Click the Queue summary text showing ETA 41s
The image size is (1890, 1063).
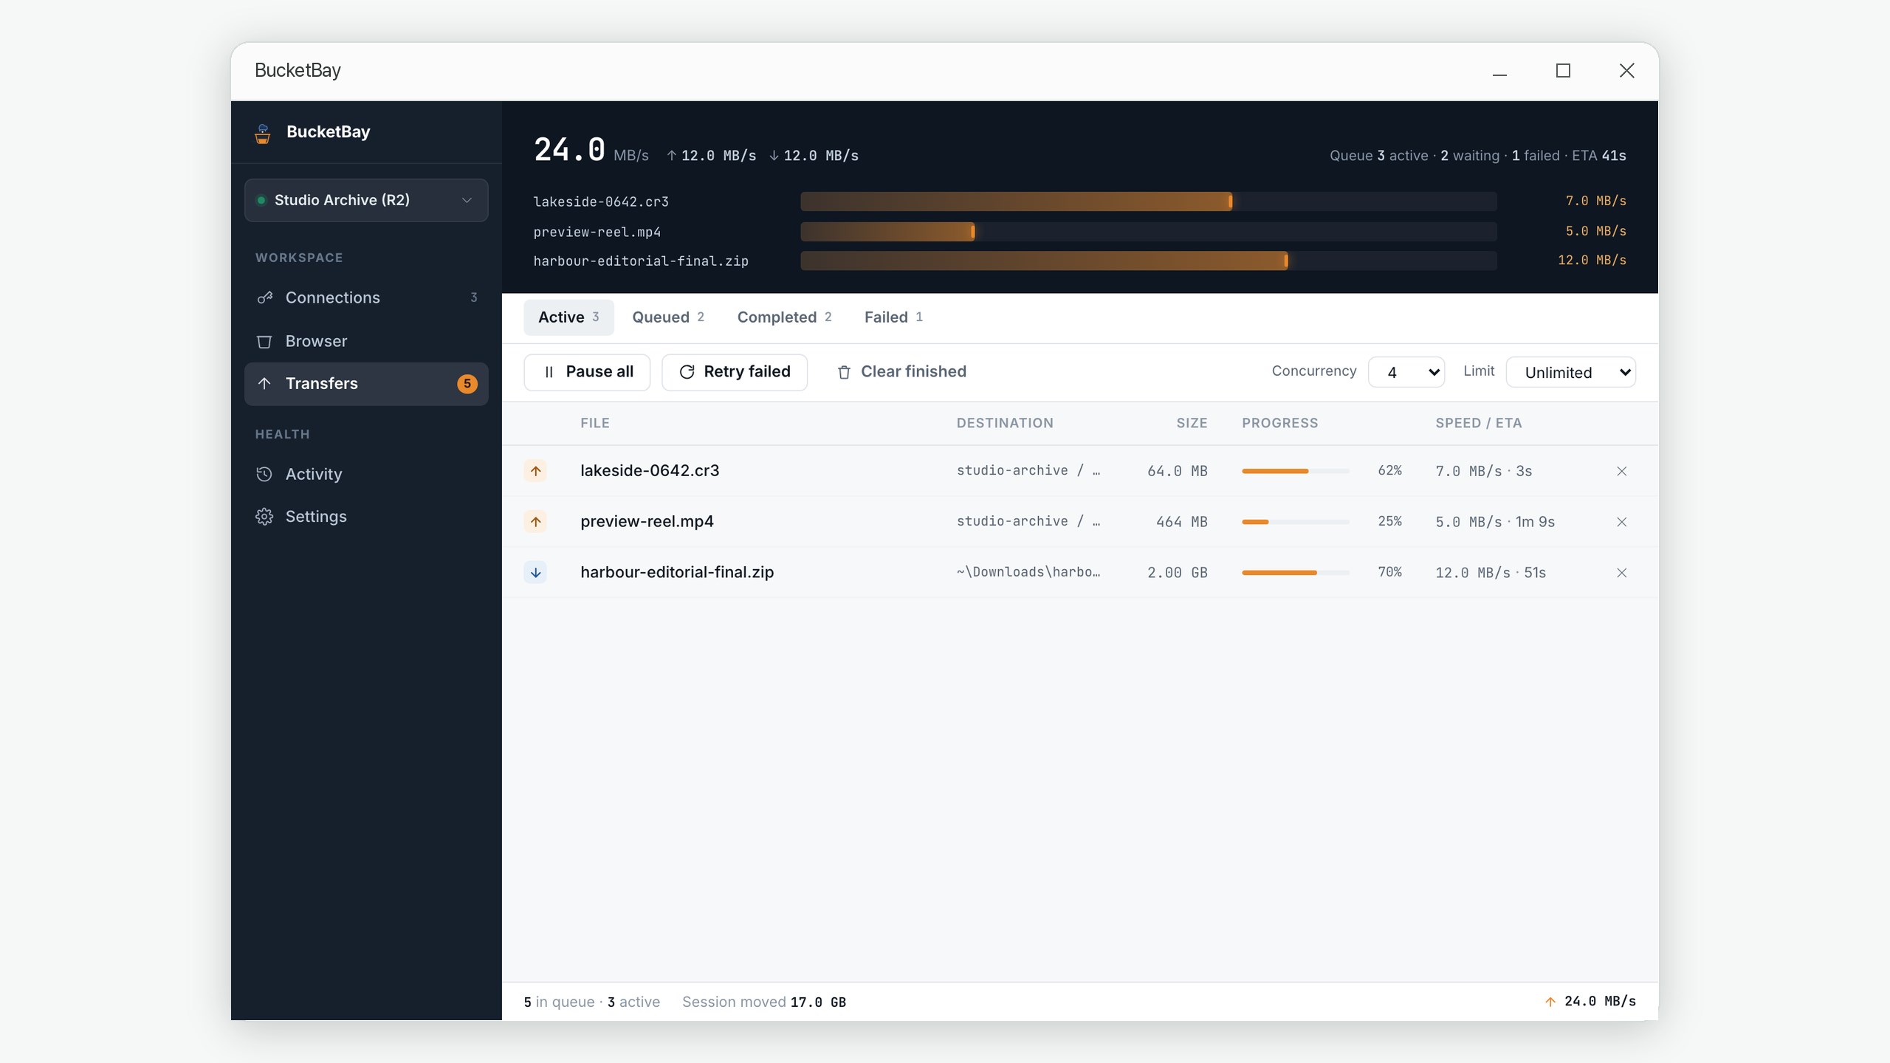click(1477, 156)
